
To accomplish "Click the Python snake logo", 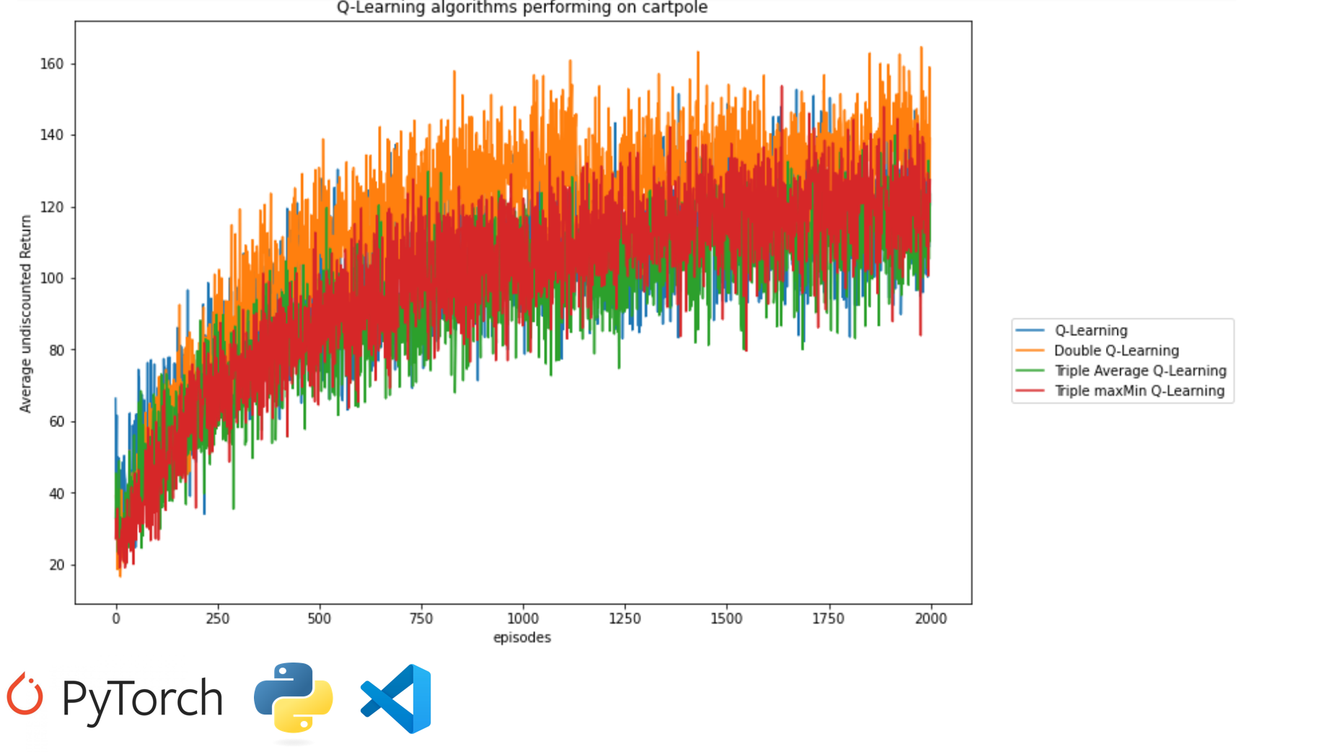I will (x=293, y=699).
